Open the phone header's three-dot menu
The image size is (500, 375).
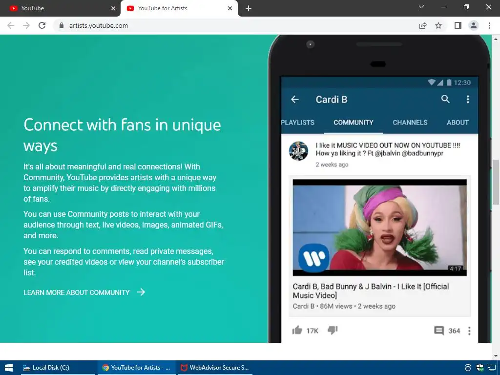468,99
